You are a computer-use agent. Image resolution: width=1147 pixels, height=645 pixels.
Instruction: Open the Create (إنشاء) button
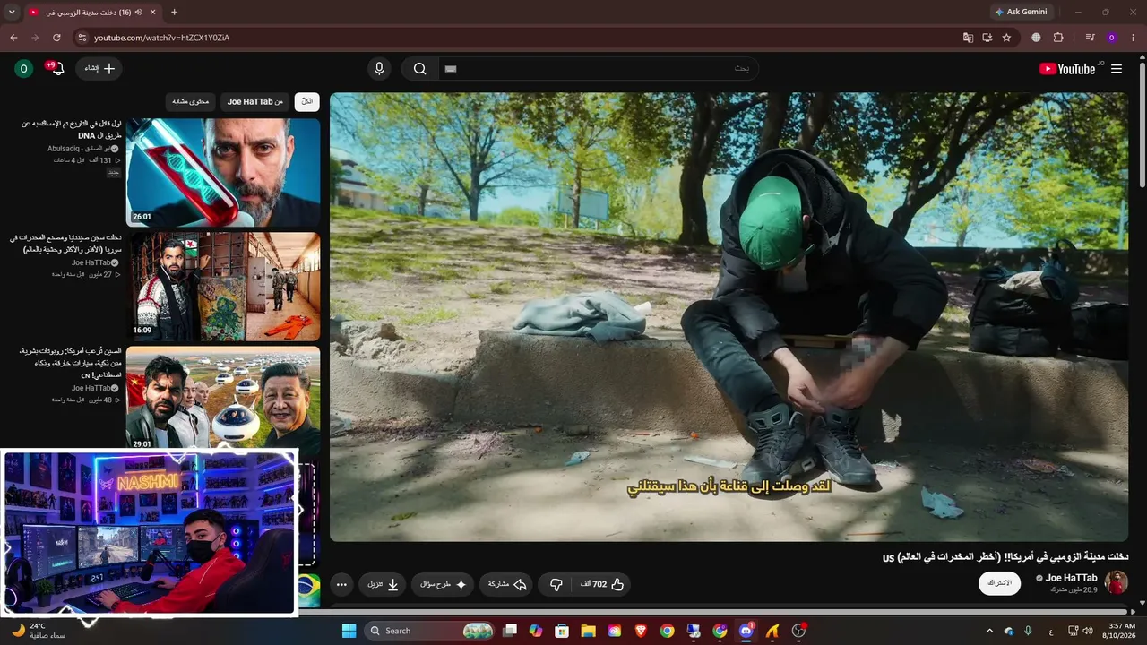99,68
